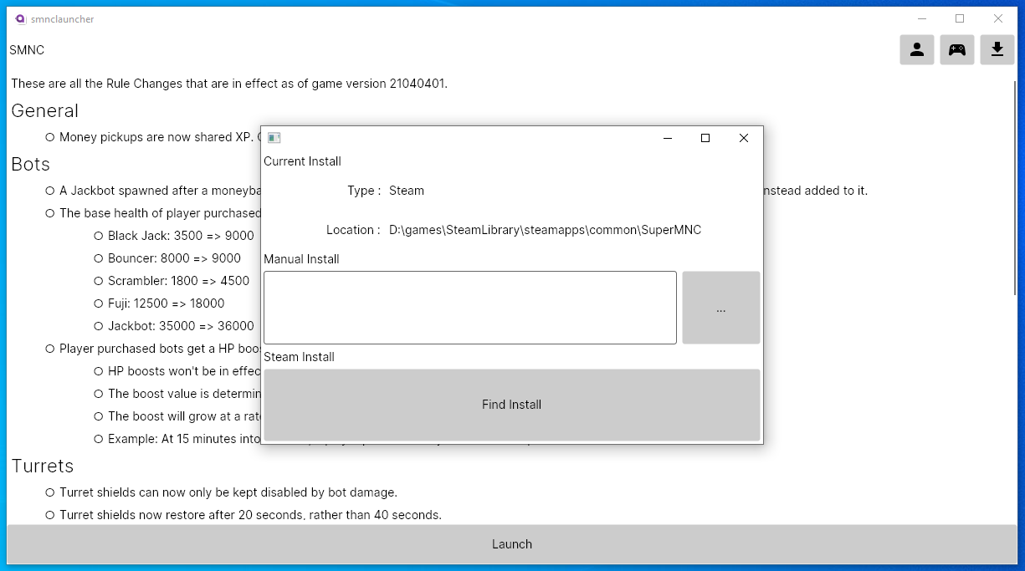This screenshot has width=1025, height=571.
Task: Maximize the smnclauncher main window
Action: [960, 18]
